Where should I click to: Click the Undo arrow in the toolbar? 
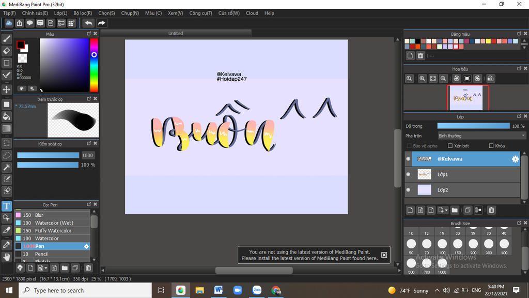coord(88,23)
